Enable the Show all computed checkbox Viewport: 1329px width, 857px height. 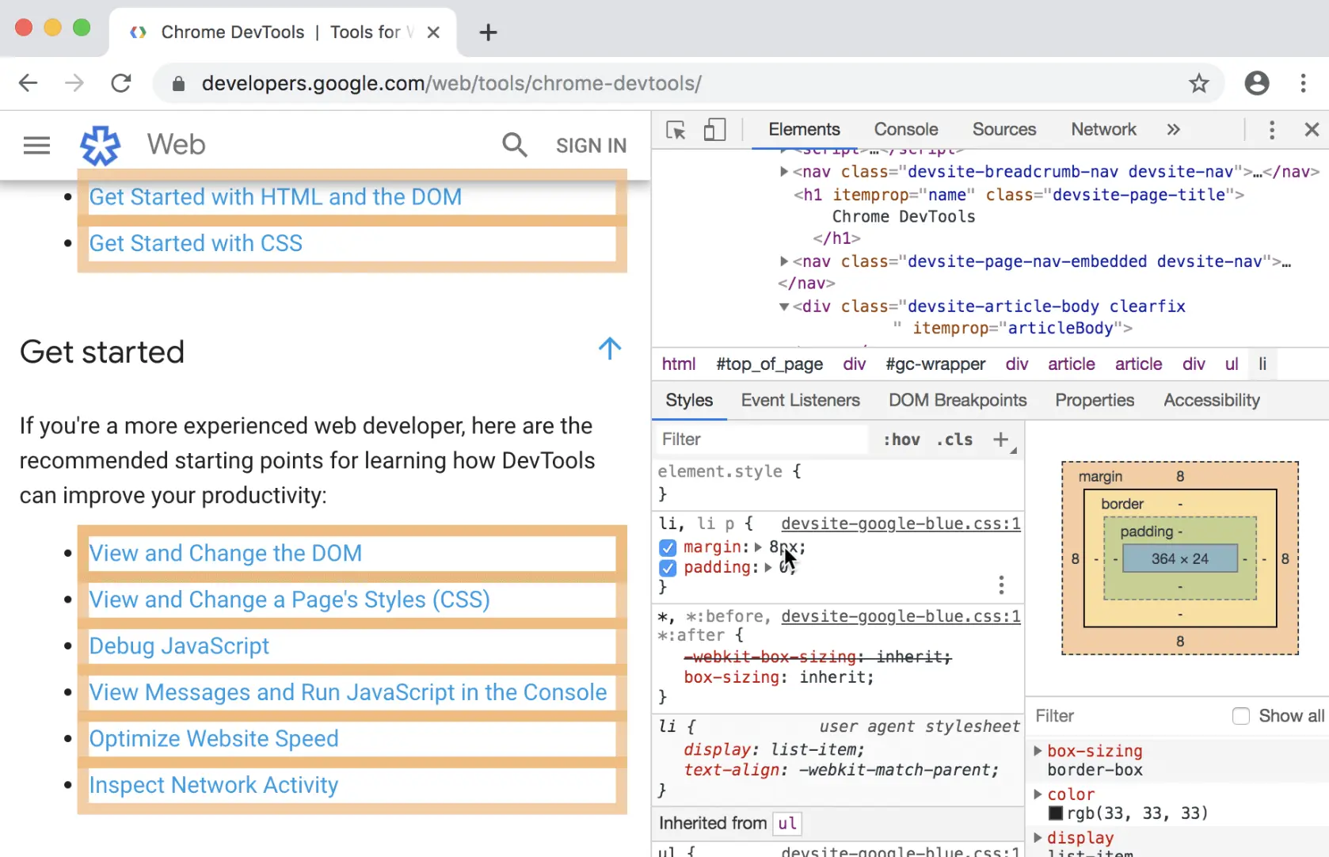(x=1241, y=716)
